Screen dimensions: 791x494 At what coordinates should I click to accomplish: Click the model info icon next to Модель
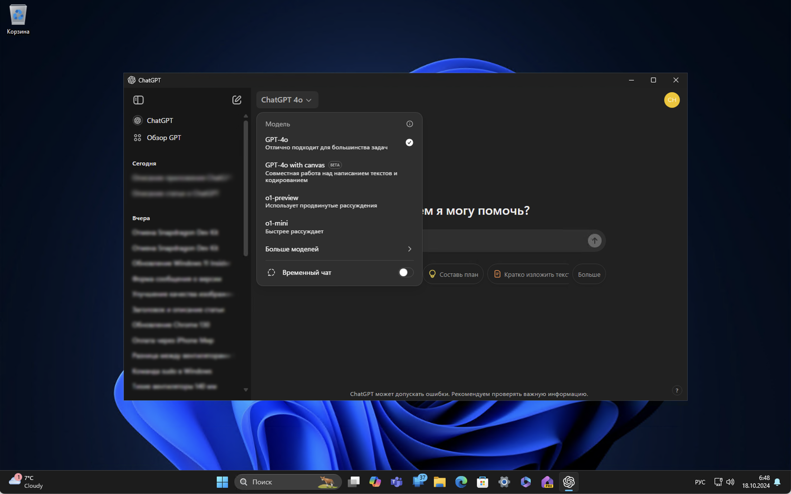(x=410, y=124)
